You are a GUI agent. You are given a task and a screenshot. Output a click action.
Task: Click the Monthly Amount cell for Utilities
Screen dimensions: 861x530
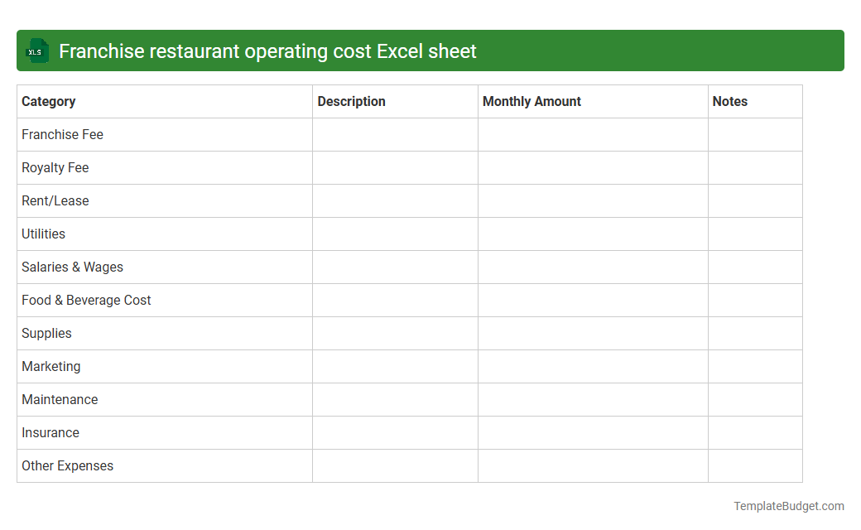[x=592, y=234]
